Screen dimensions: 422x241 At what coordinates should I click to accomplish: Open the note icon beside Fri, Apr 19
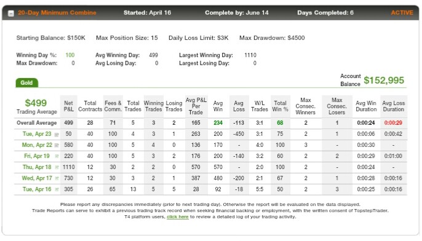point(57,156)
